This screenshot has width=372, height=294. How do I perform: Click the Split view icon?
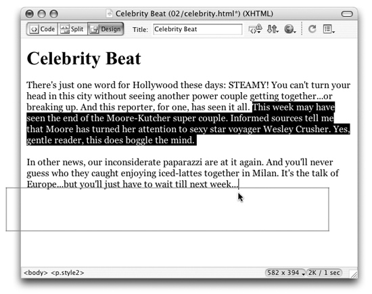(x=64, y=29)
